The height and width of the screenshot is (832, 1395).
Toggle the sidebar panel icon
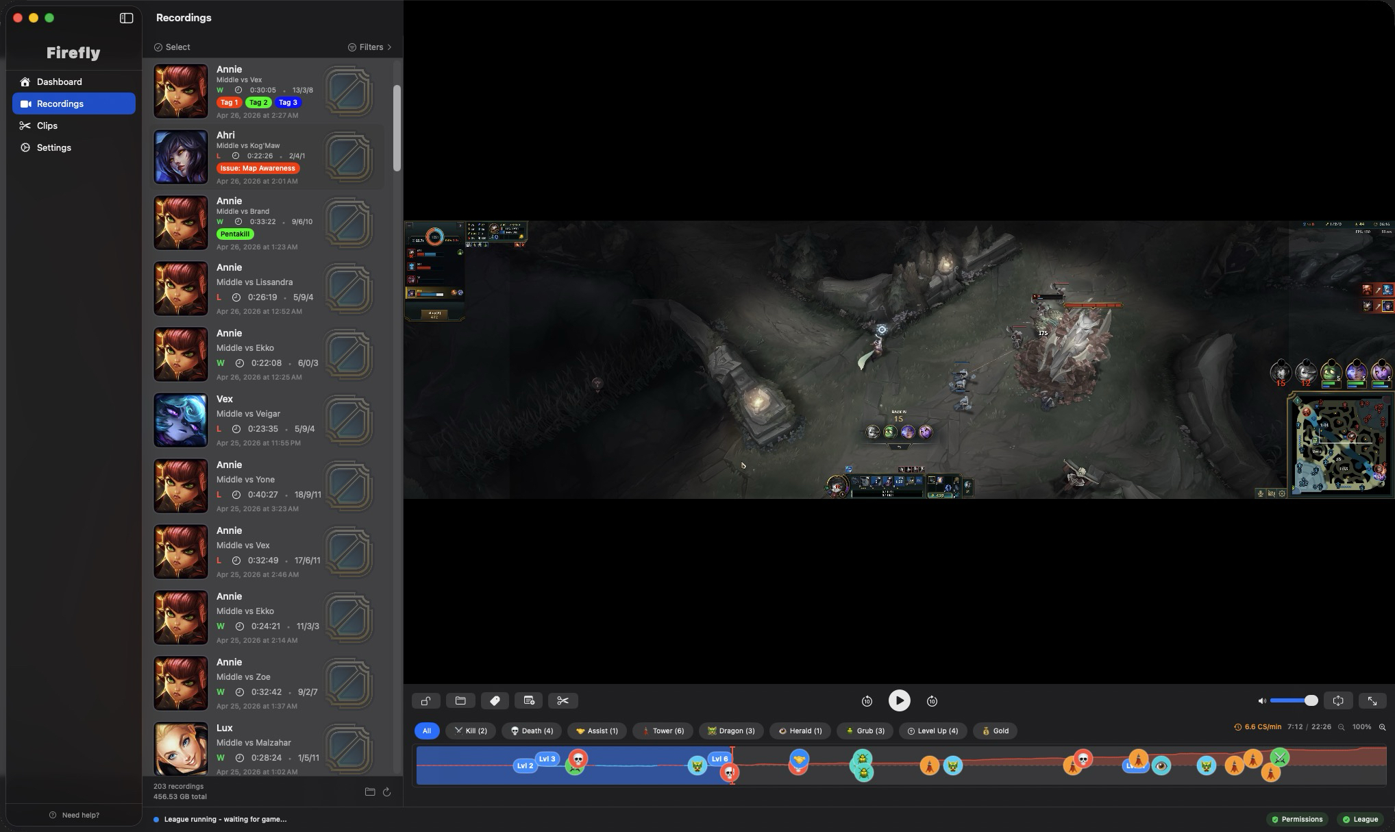click(x=126, y=18)
